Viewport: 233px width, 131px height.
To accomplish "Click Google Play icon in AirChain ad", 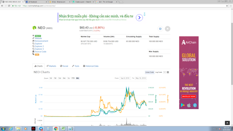I will pyautogui.click(x=183, y=105).
